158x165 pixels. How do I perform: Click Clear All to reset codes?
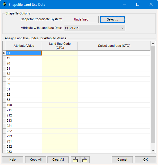click(x=58, y=160)
